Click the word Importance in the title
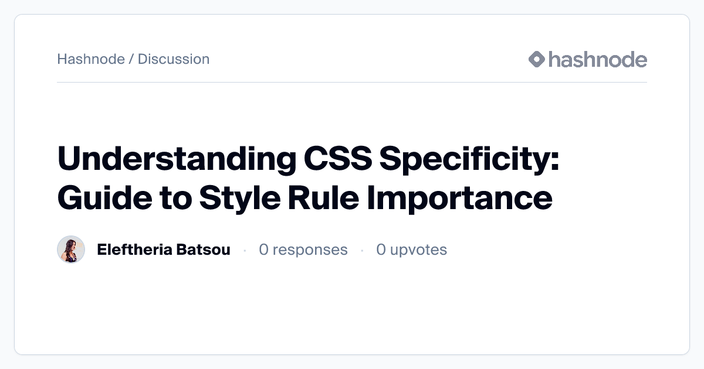Image resolution: width=704 pixels, height=369 pixels. coord(459,198)
